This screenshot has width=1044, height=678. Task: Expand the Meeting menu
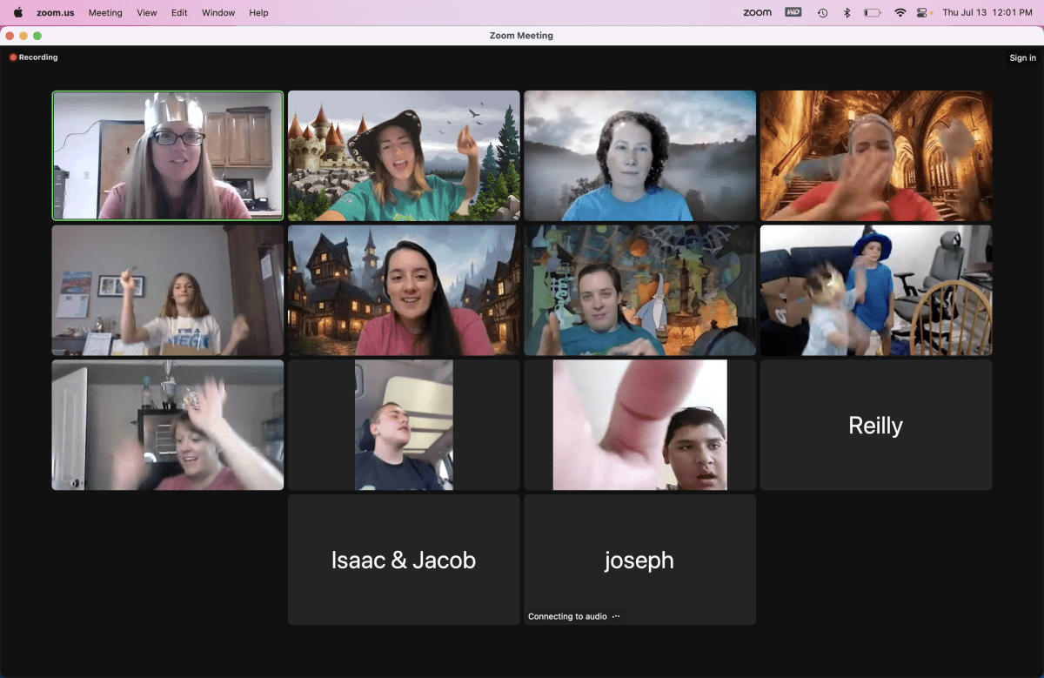pyautogui.click(x=105, y=13)
